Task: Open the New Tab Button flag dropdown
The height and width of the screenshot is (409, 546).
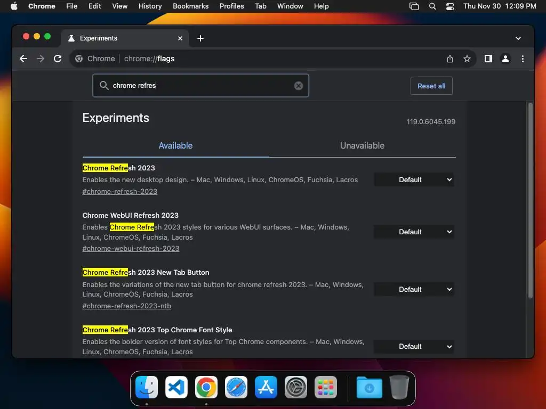Action: coord(414,289)
